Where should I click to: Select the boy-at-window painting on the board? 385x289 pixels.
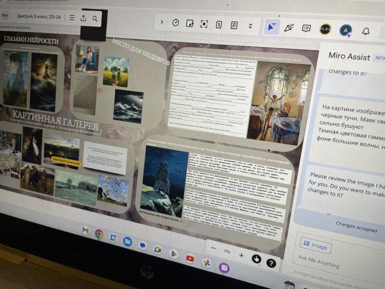pos(278,103)
